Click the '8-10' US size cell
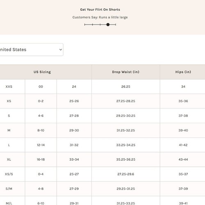This screenshot has width=205, height=205. [41, 130]
